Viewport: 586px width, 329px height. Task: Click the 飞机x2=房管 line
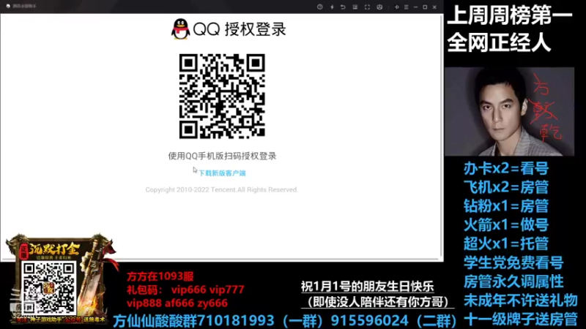(506, 187)
